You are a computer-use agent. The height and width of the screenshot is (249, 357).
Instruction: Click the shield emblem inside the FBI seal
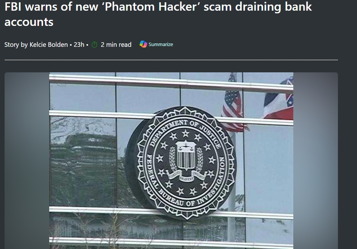coord(186,156)
